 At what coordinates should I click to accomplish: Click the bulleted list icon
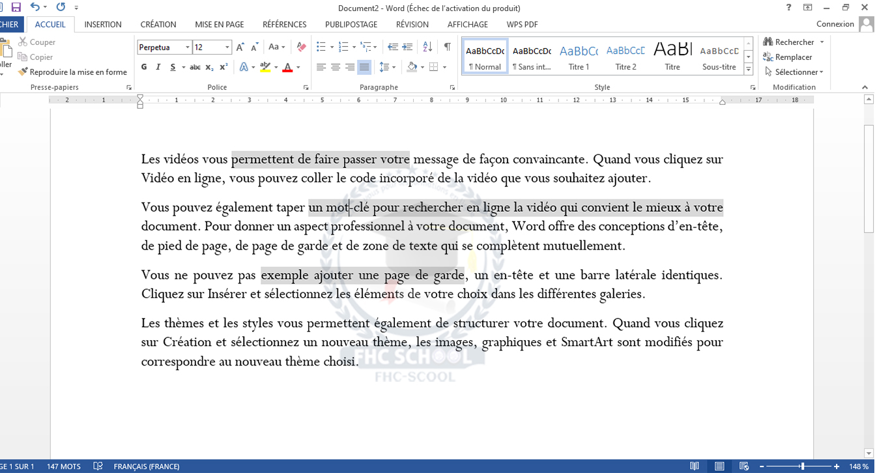click(321, 47)
